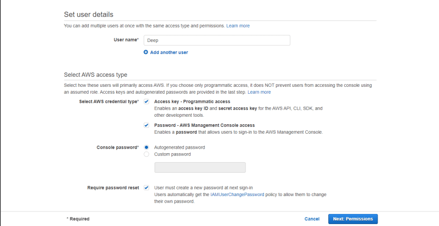
Task: Select the Custom password radio button
Action: (x=147, y=154)
